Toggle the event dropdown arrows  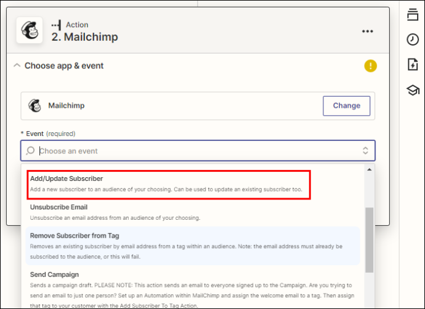[365, 151]
